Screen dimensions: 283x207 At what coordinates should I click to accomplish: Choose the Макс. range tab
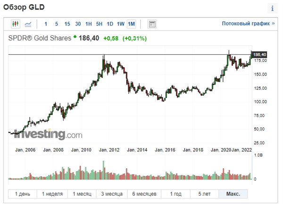click(233, 194)
